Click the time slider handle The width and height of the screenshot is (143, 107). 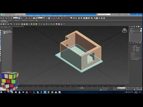point(21,84)
